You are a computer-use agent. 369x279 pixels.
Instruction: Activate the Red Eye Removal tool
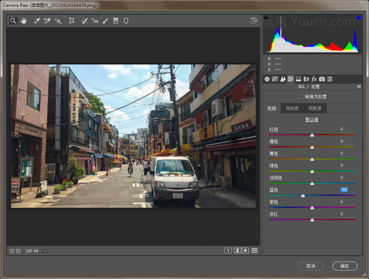click(x=95, y=21)
